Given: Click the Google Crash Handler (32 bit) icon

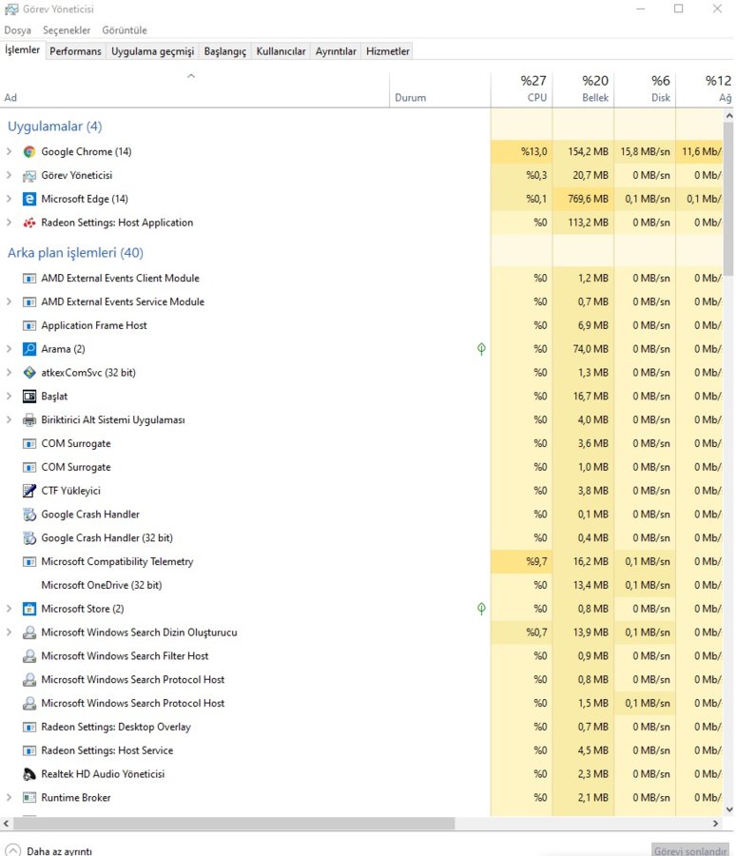Looking at the screenshot, I should click(29, 538).
